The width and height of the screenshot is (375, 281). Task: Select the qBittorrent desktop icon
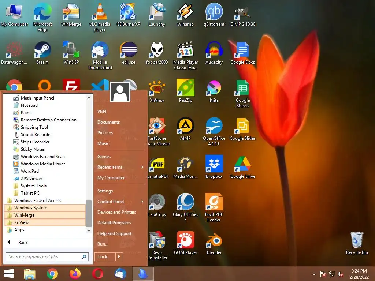pos(214,15)
